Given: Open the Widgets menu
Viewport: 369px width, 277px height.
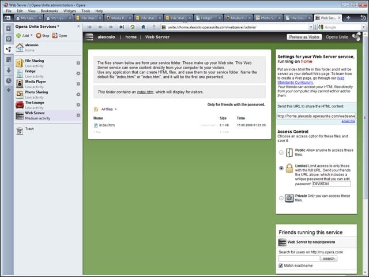Looking at the screenshot, I should point(70,11).
